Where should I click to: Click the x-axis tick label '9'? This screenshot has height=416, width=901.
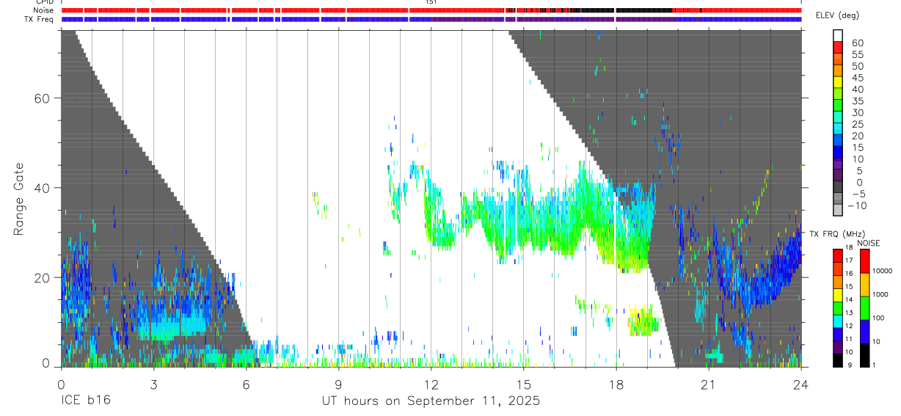338,384
